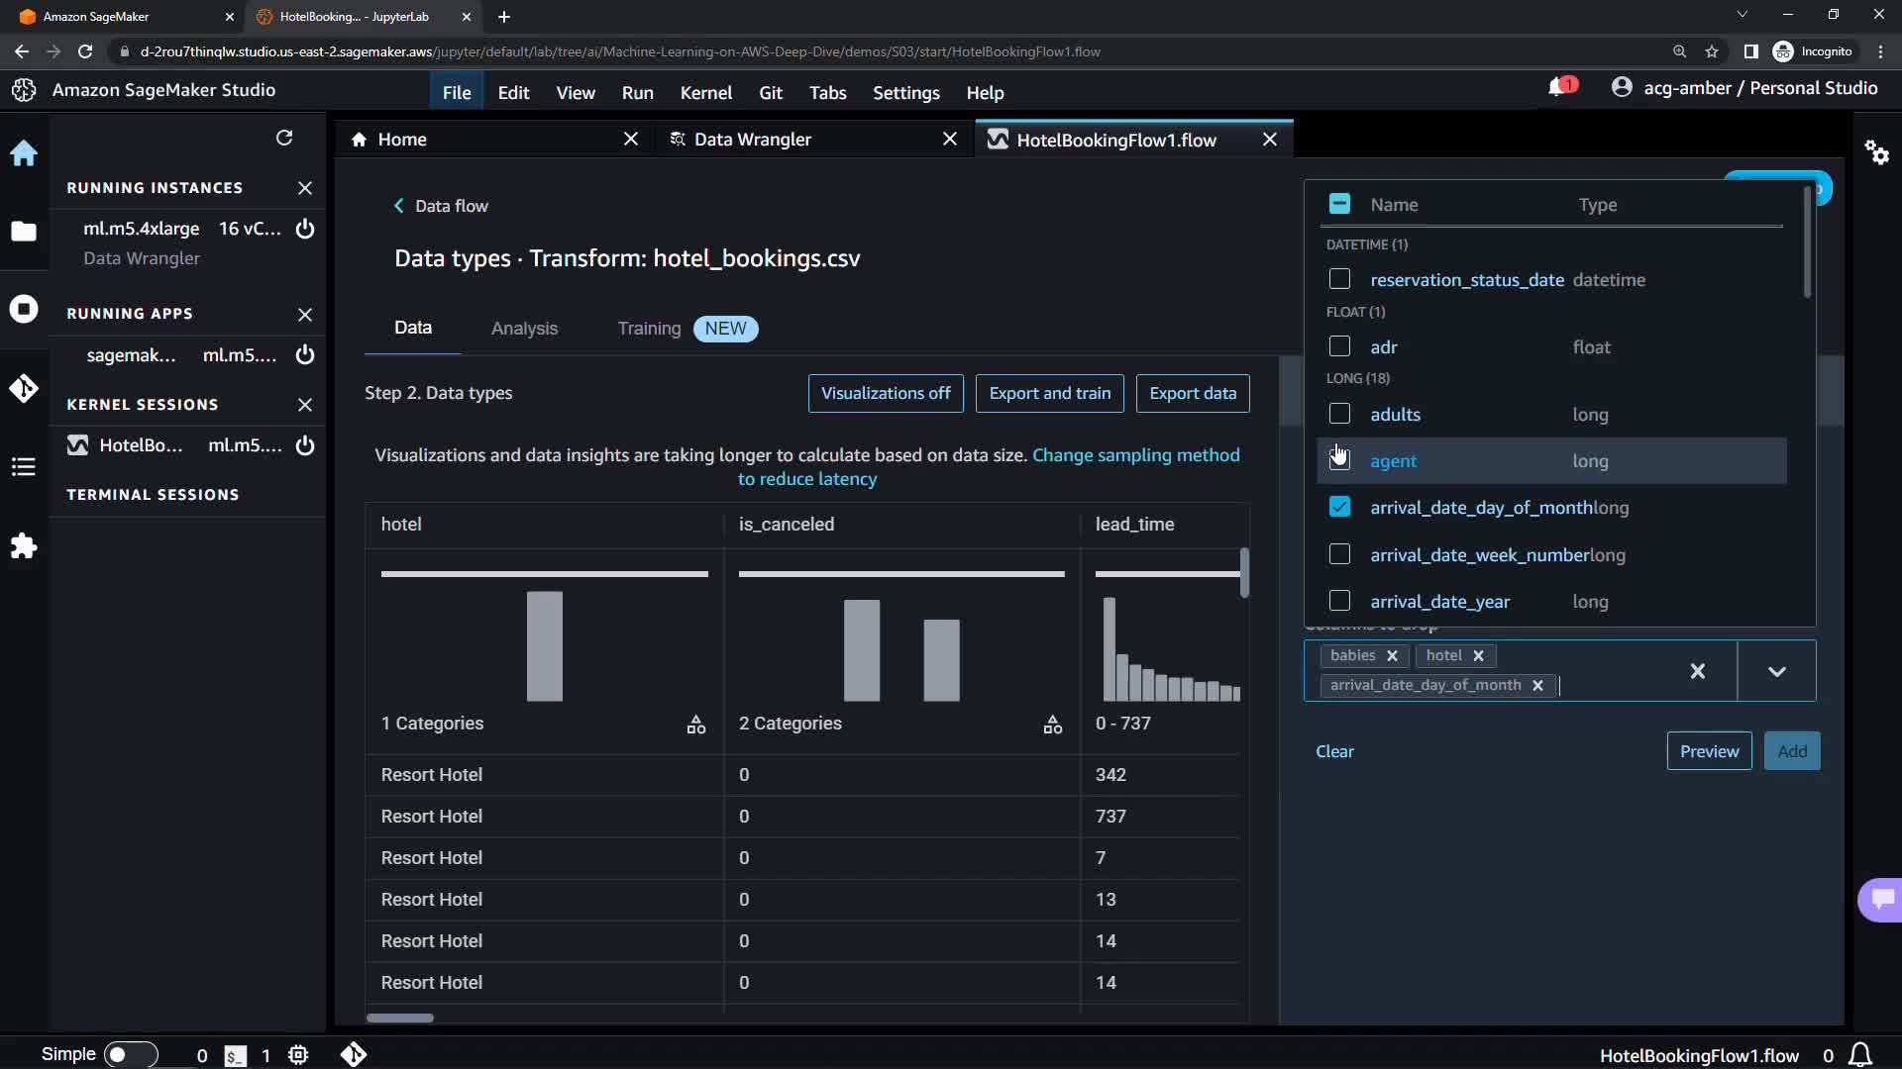Open the Kernel menu

[x=705, y=92]
